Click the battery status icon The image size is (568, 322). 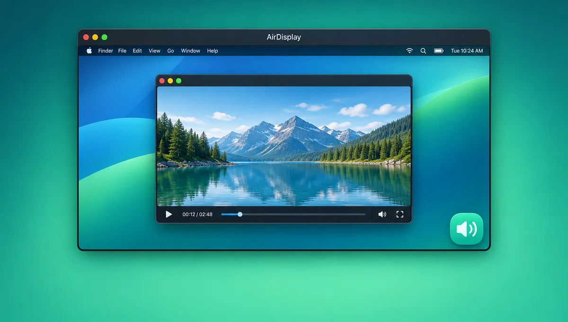tap(439, 51)
